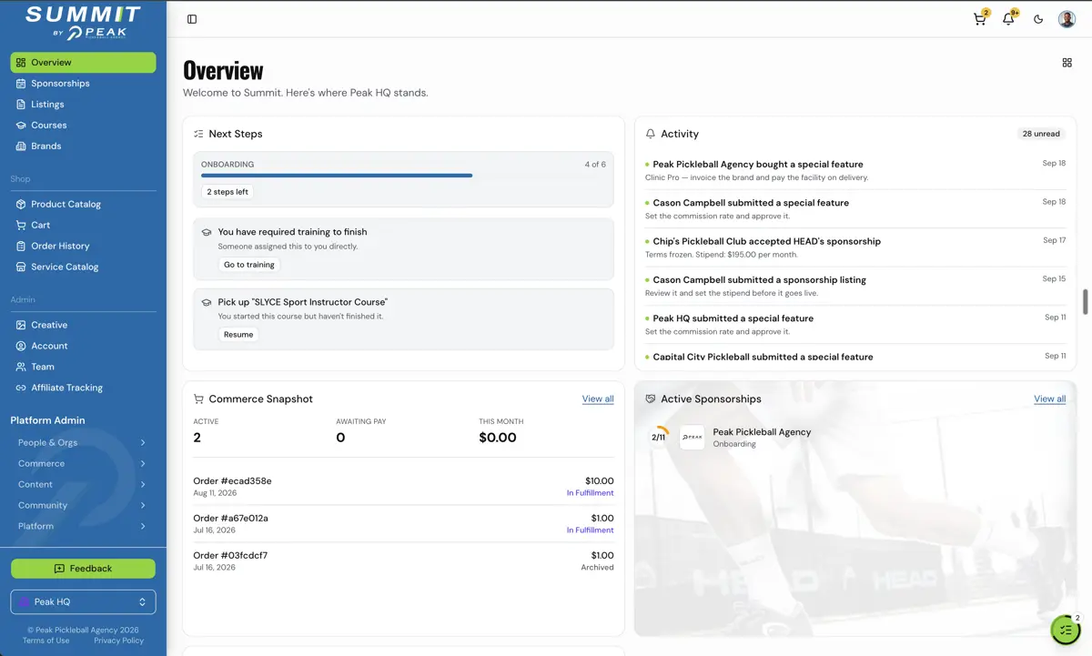Go to Courses in the sidebar

[83, 126]
